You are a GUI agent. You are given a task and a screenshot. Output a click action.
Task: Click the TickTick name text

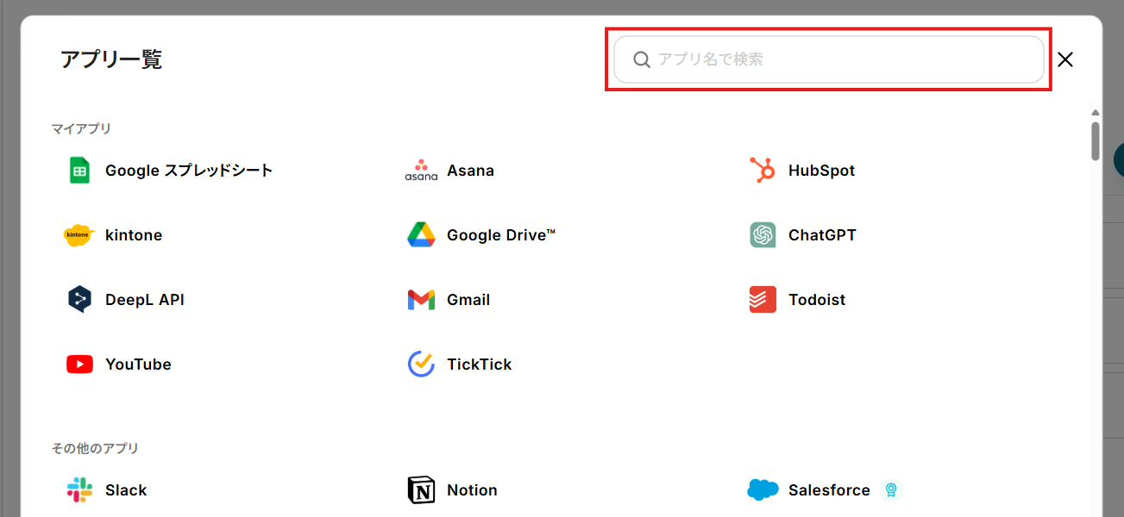click(479, 364)
